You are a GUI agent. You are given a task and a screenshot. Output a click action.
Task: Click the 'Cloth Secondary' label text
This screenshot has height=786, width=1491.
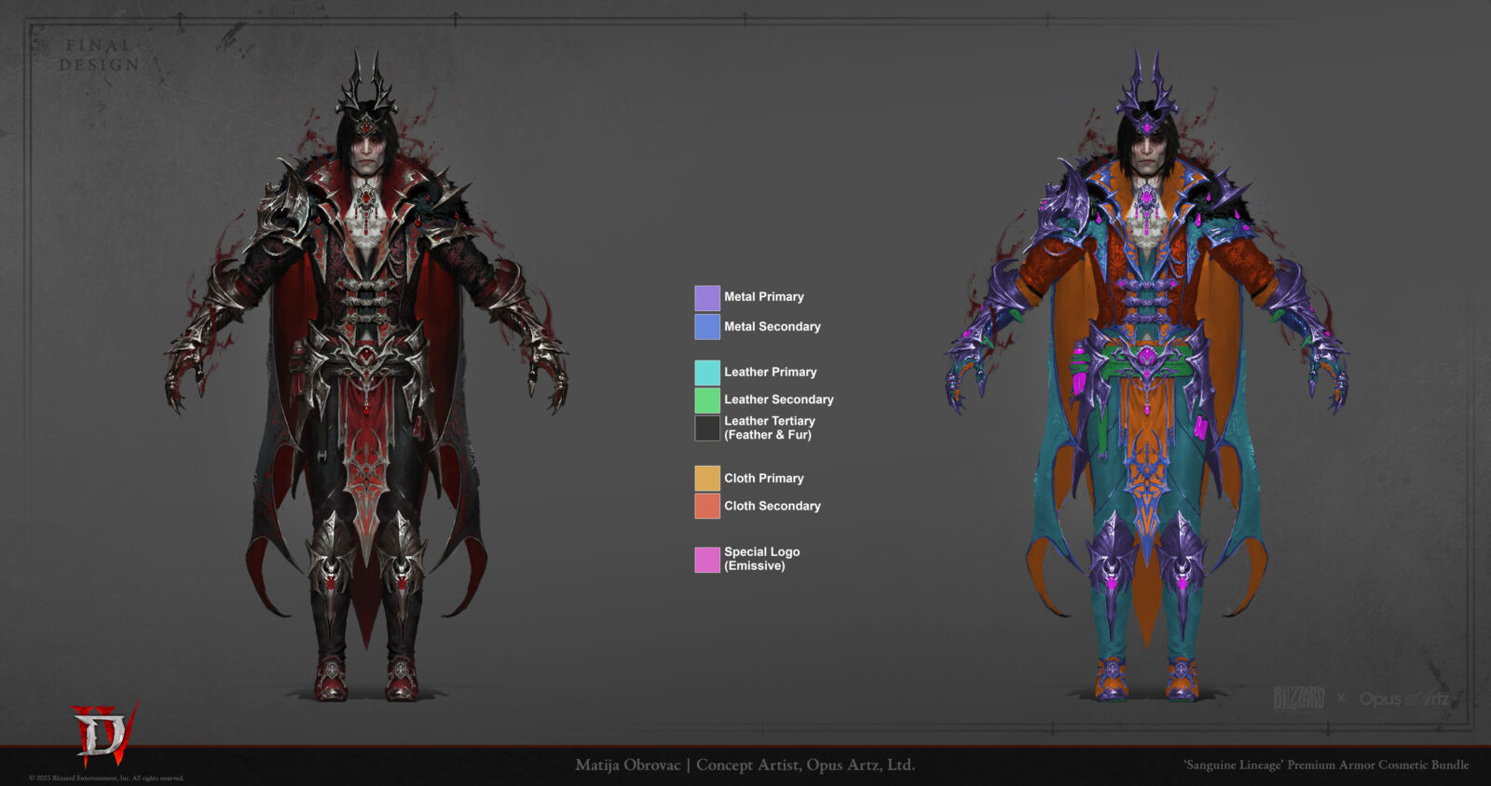[772, 507]
